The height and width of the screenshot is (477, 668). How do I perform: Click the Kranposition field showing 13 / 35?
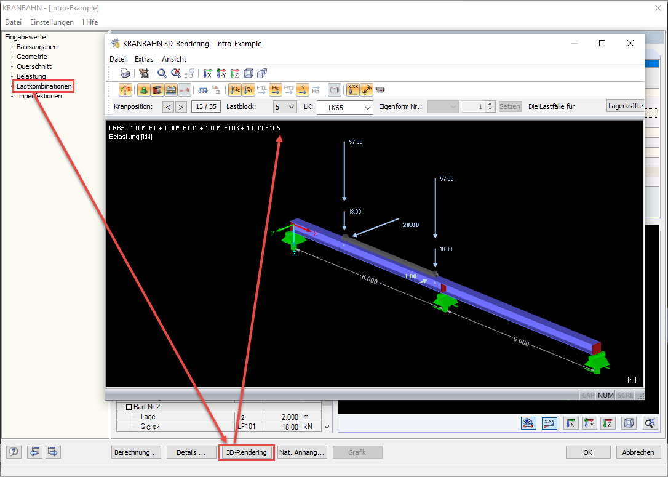coord(206,106)
